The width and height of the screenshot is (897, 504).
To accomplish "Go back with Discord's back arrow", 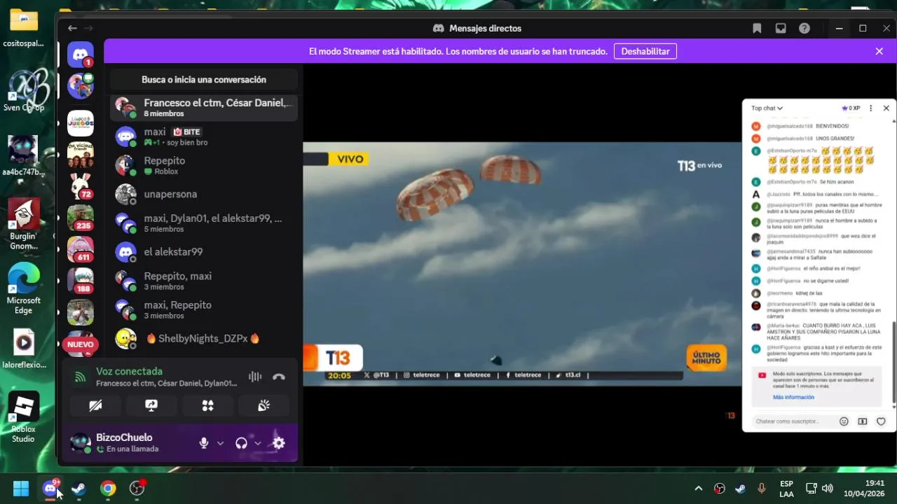I will pyautogui.click(x=72, y=28).
